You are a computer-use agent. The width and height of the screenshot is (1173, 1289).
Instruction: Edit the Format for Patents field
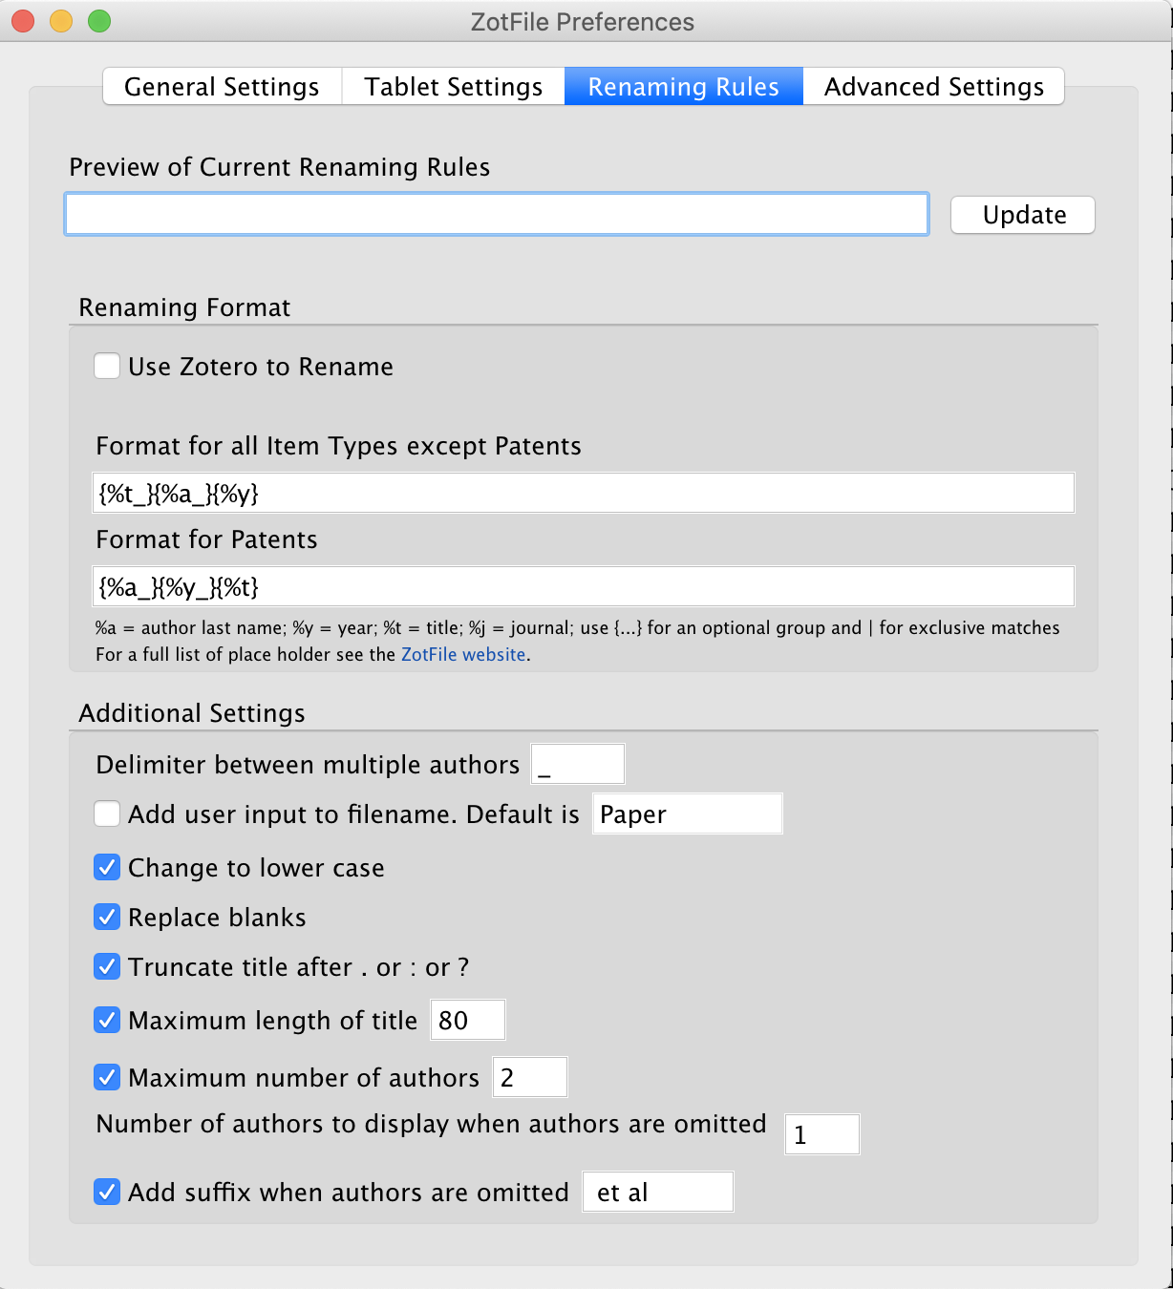[584, 586]
